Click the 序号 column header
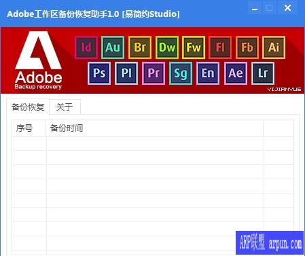The height and width of the screenshot is (256, 305). click(29, 128)
